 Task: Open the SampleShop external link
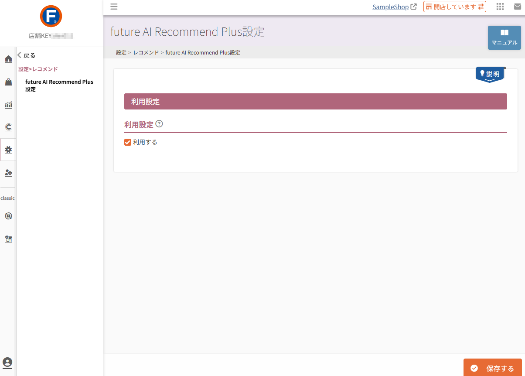tap(391, 7)
